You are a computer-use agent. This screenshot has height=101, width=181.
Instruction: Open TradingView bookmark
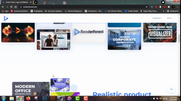[x=37, y=11]
